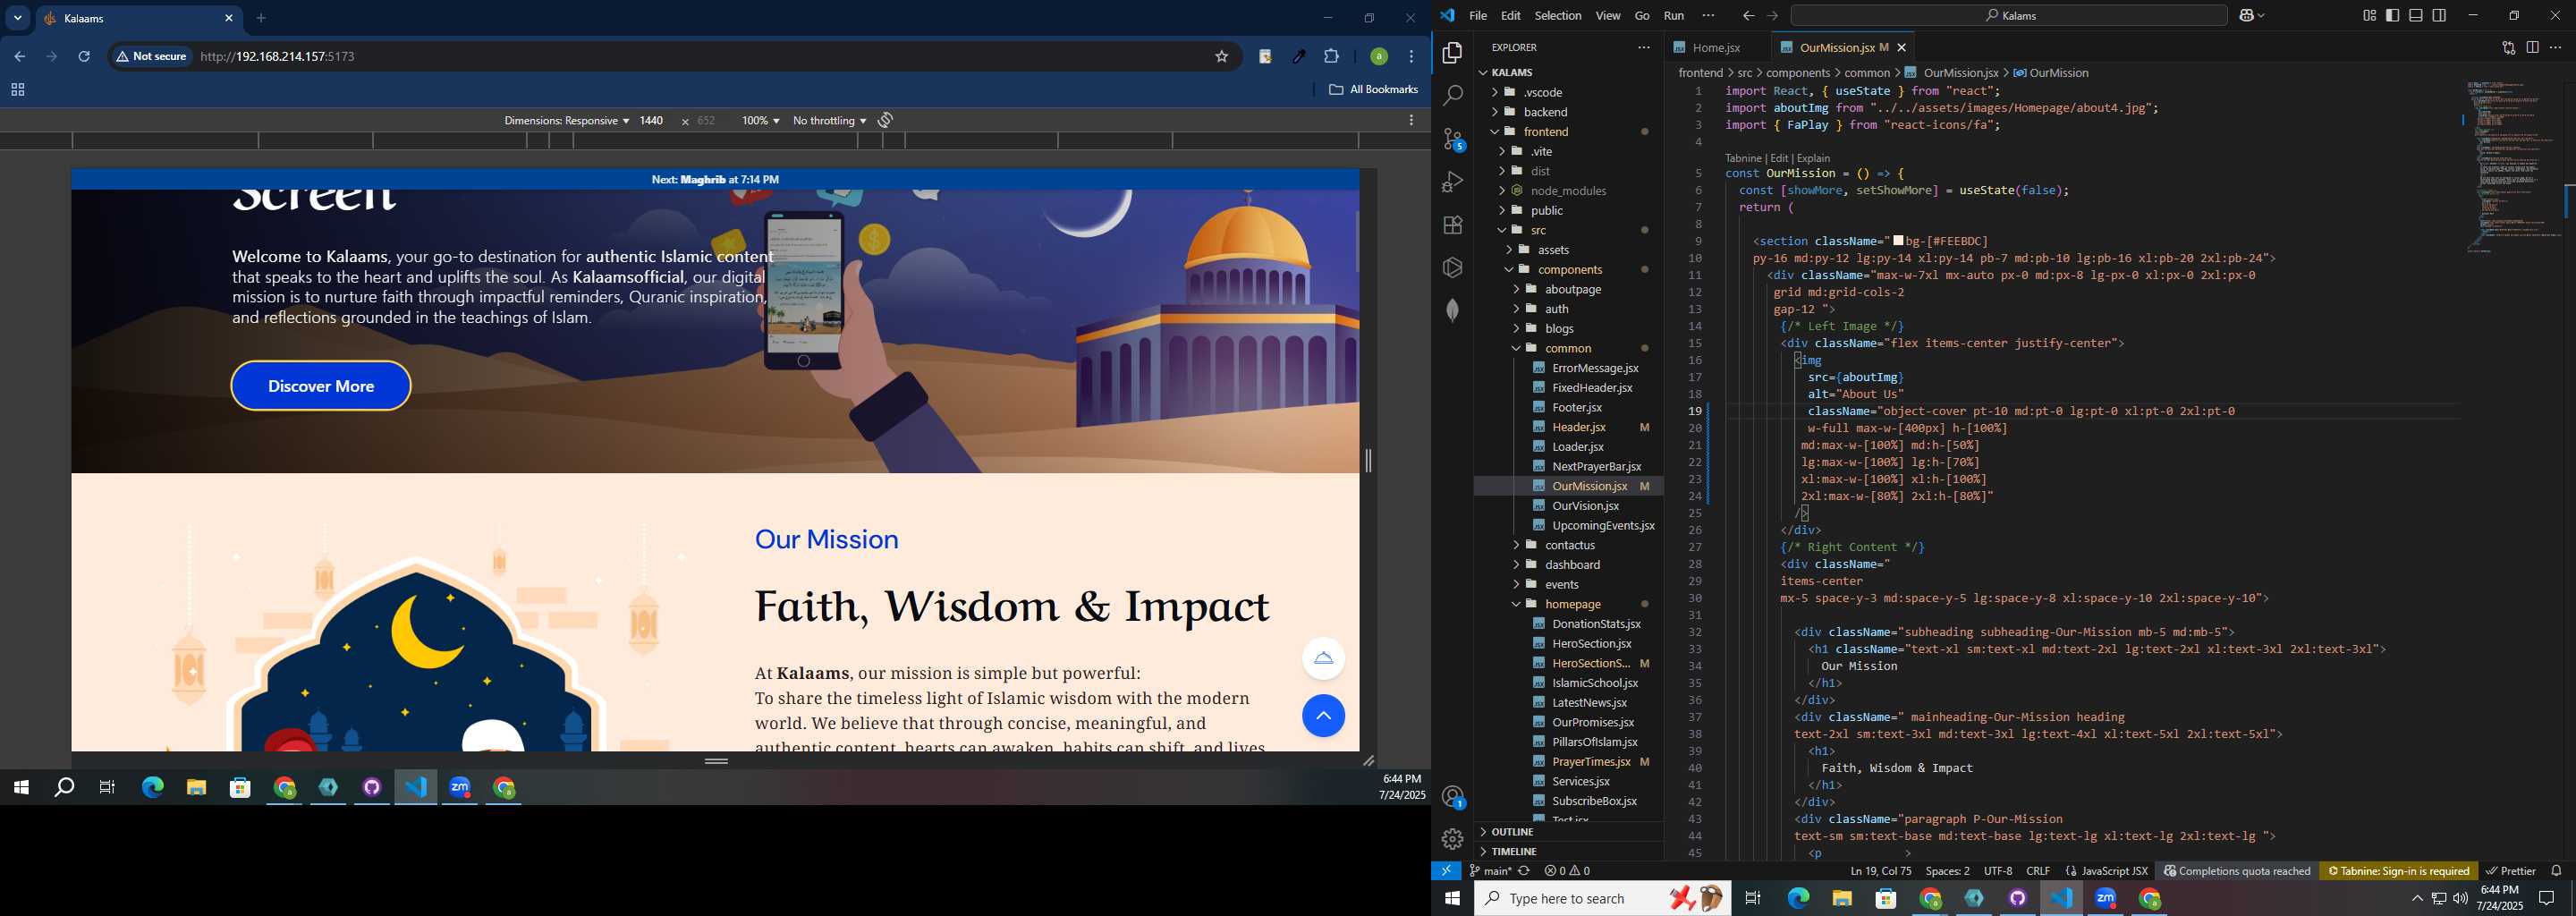This screenshot has height=916, width=2576.
Task: Open PrayerTimes.jsx in the Explorer
Action: [x=1591, y=762]
